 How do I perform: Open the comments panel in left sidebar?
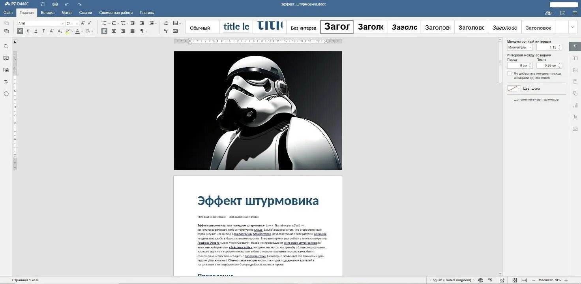pyautogui.click(x=6, y=58)
